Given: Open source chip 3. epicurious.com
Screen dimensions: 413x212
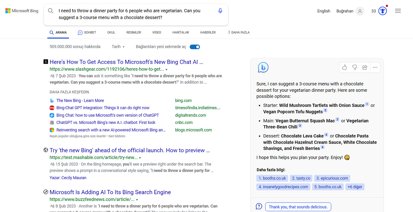Looking at the screenshot, I should (x=332, y=178).
